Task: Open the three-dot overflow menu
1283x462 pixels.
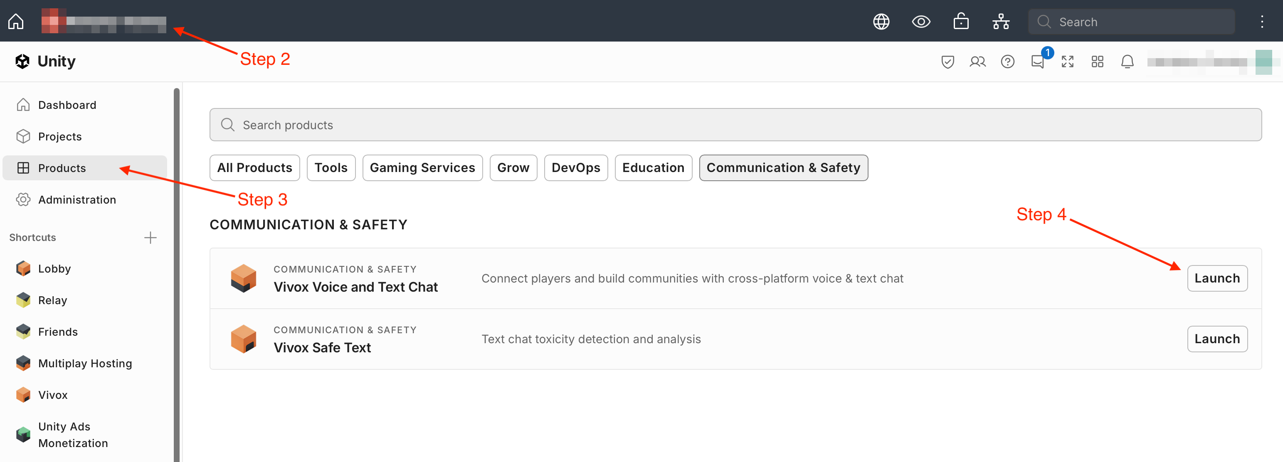Action: tap(1263, 22)
